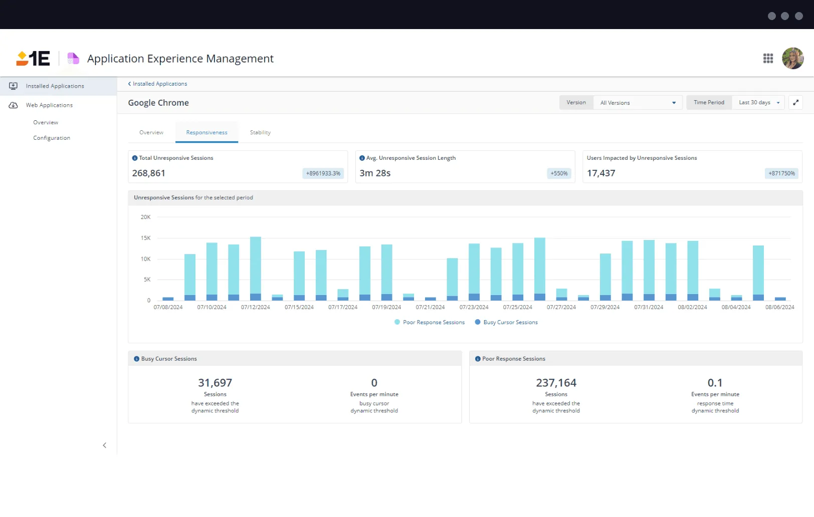Toggle Busy Cursor Sessions in the chart legend
The width and height of the screenshot is (814, 517).
(x=506, y=322)
